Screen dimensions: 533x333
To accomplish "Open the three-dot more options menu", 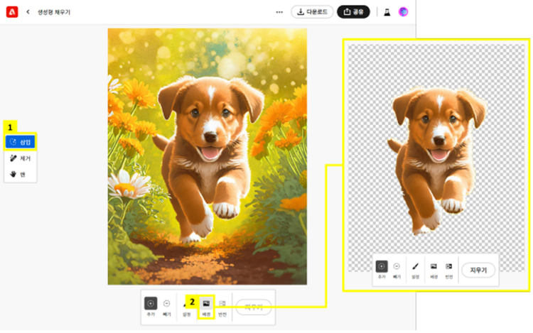I will click(279, 12).
